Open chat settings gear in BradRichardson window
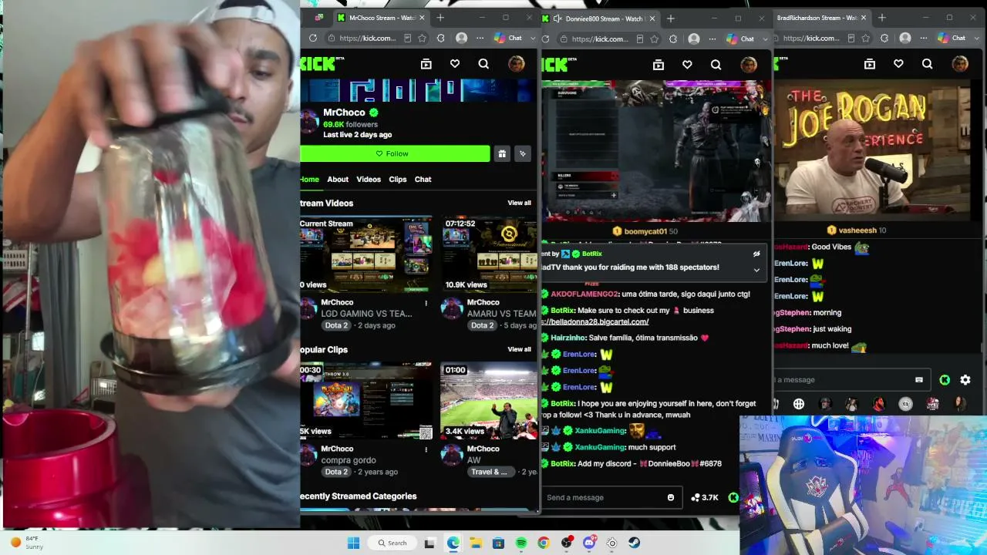987x555 pixels. (965, 380)
